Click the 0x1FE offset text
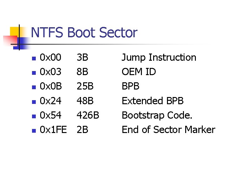Viewport: 226px width, 169px height. click(x=53, y=130)
